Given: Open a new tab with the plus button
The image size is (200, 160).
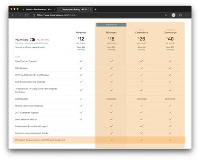Looking at the screenshot, I should click(x=95, y=9).
